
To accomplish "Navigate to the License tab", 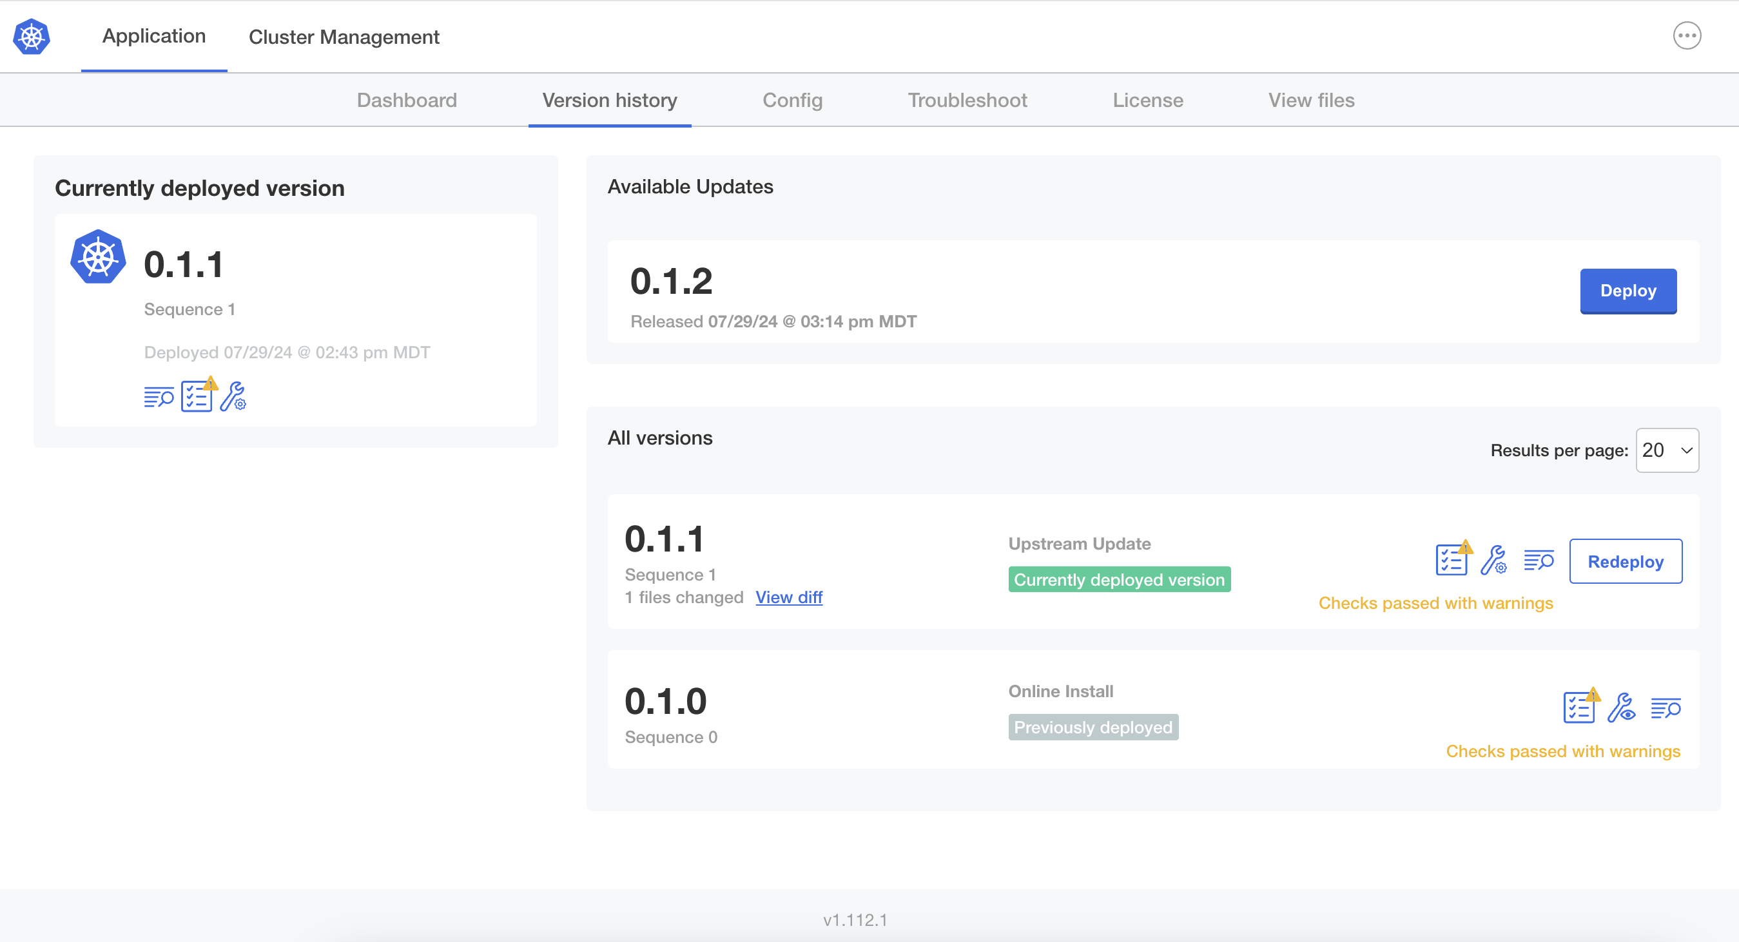I will [x=1145, y=100].
